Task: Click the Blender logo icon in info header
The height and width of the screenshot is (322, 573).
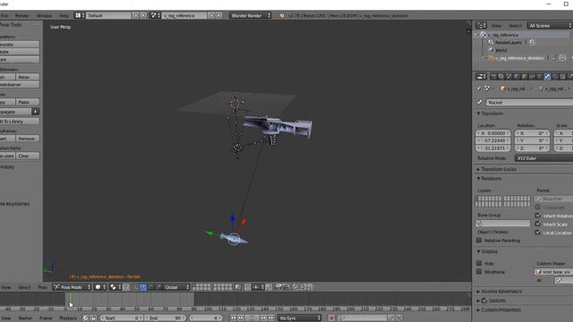Action: 282,16
